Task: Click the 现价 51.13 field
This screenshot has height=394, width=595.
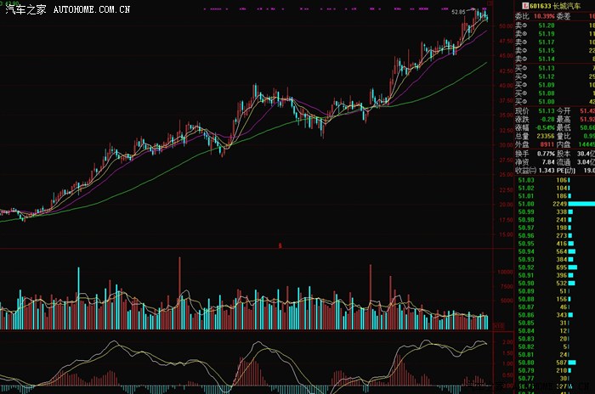Action: [535, 110]
